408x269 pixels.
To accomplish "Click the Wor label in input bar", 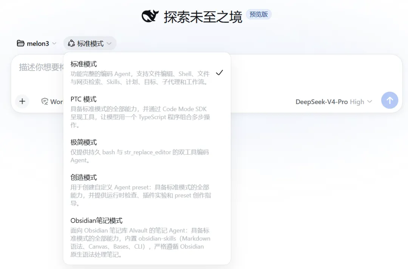I will click(57, 101).
